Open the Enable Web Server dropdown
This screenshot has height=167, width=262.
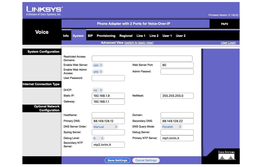[98, 65]
